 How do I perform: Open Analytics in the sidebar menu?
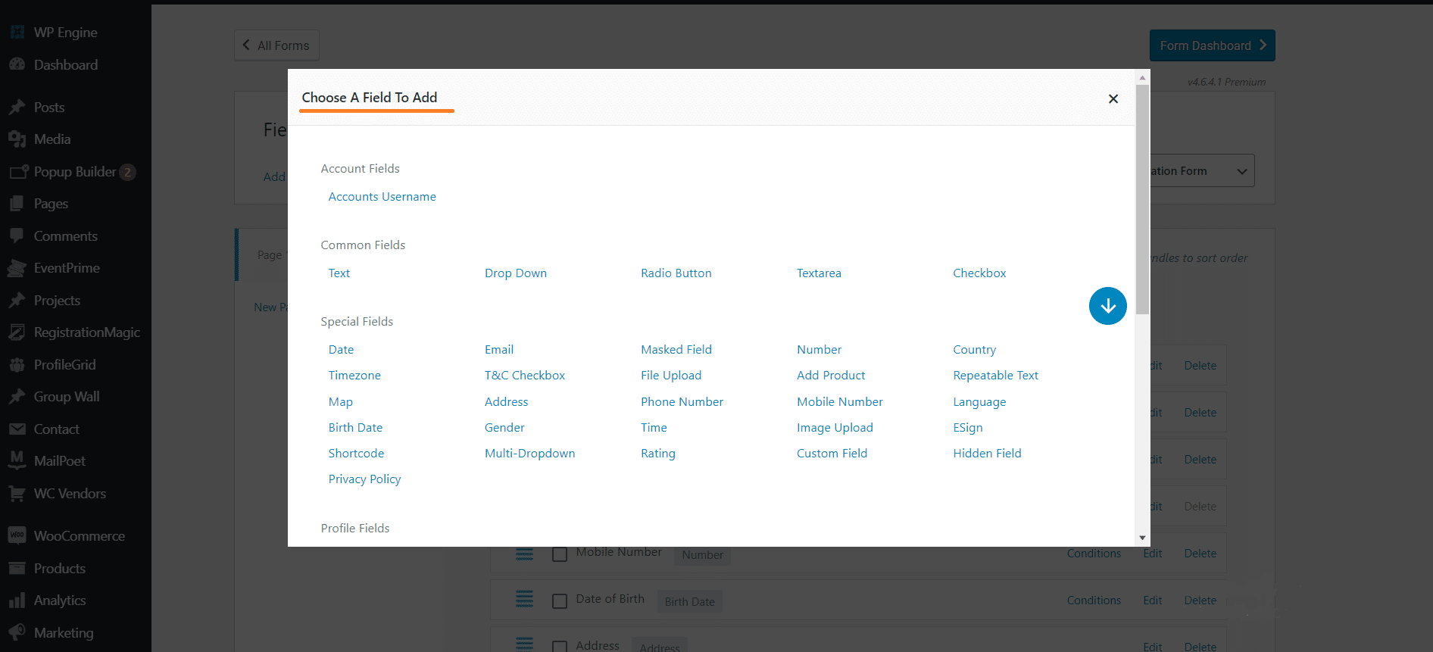[x=60, y=601]
